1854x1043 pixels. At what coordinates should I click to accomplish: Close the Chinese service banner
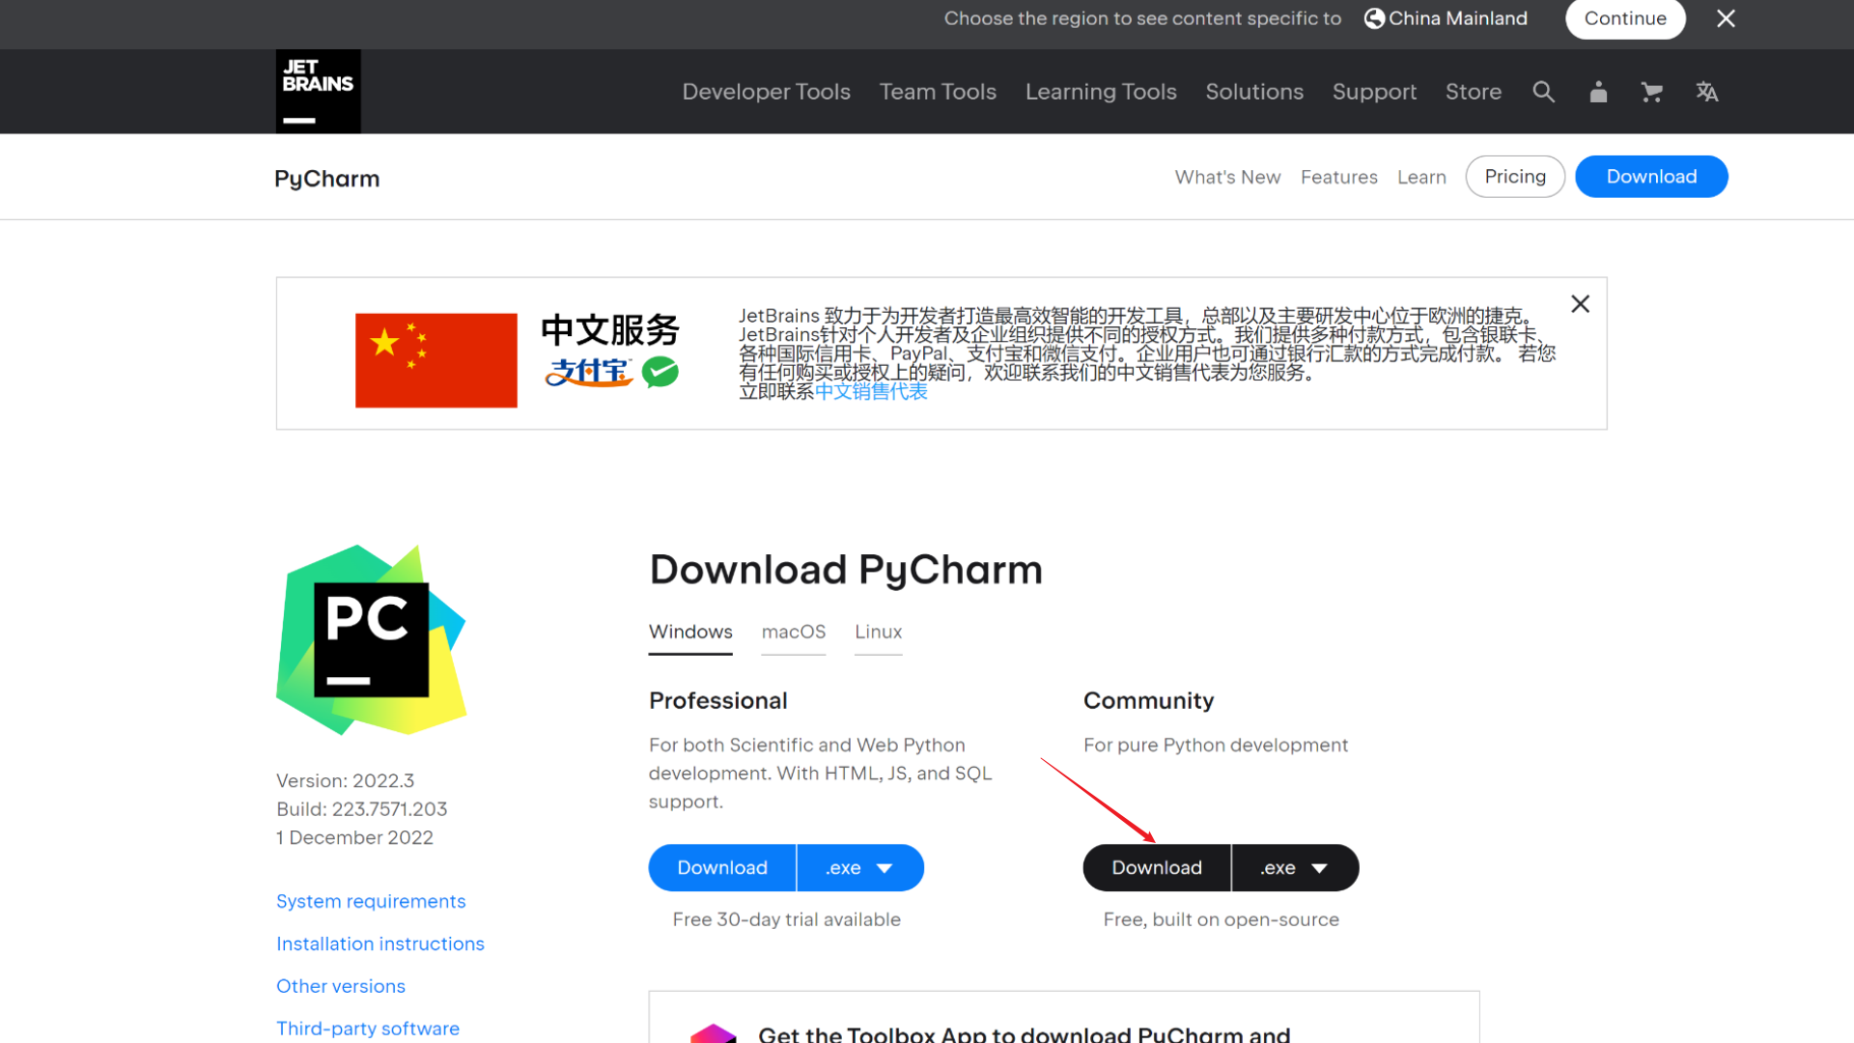pos(1580,304)
